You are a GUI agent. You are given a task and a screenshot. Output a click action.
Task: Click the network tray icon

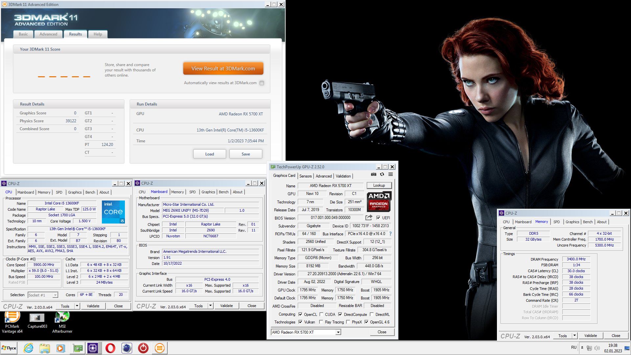[589, 348]
